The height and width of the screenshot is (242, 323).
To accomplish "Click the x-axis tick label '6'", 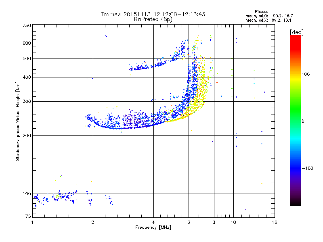I will coord(189,222).
